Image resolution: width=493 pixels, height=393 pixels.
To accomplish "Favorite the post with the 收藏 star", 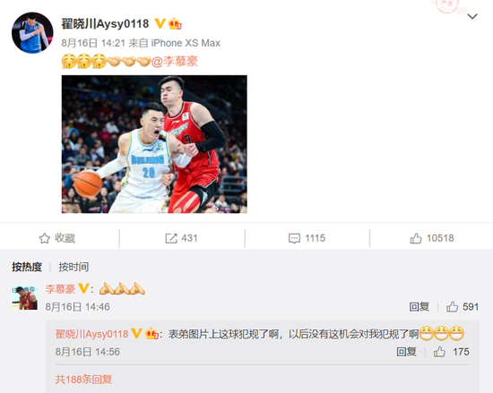I will pyautogui.click(x=57, y=238).
